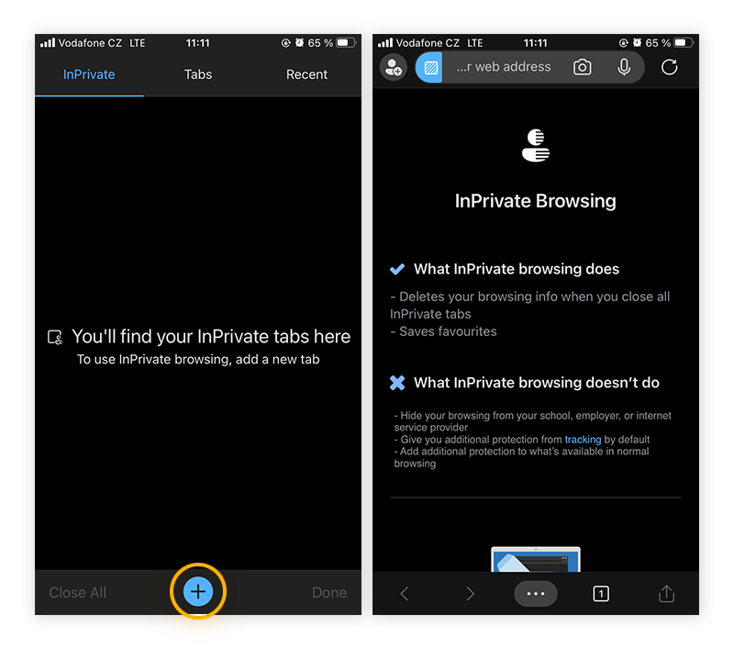Open the tracking hyperlink
734x649 pixels.
583,439
